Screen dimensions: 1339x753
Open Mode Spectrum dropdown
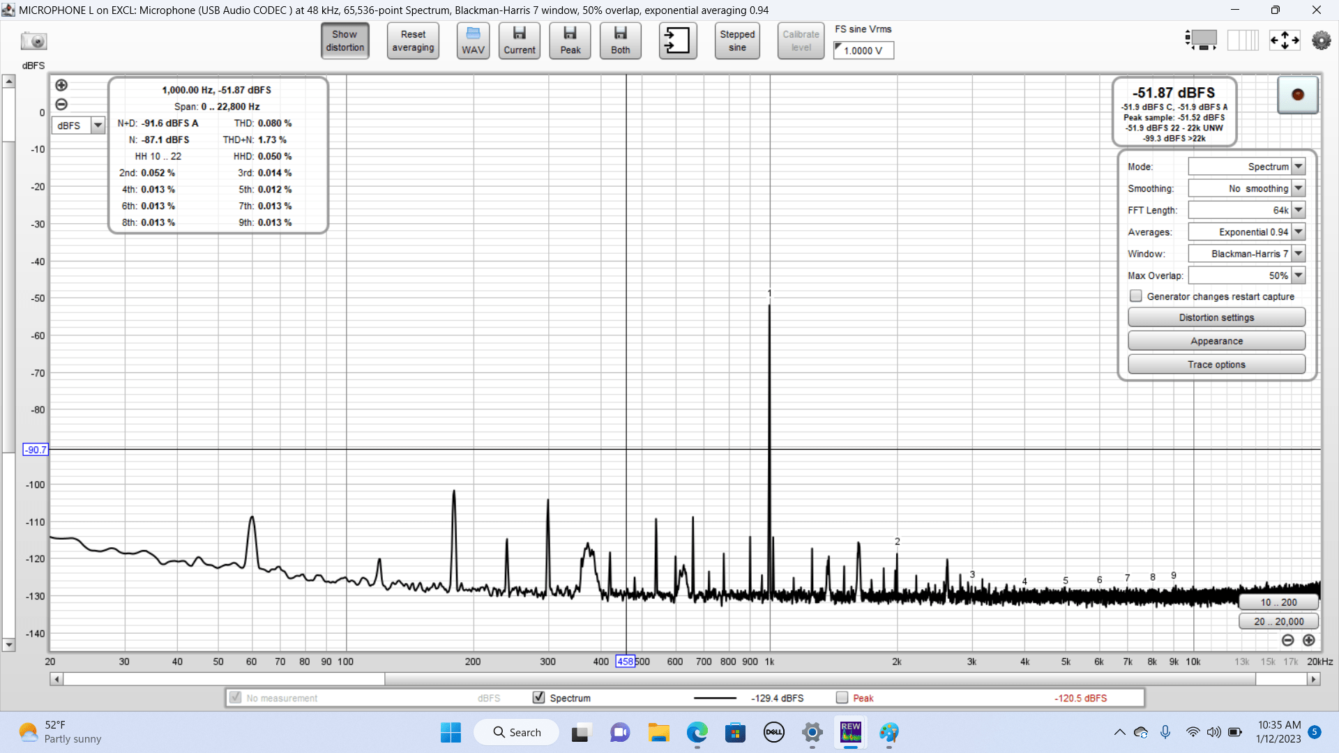[1246, 167]
